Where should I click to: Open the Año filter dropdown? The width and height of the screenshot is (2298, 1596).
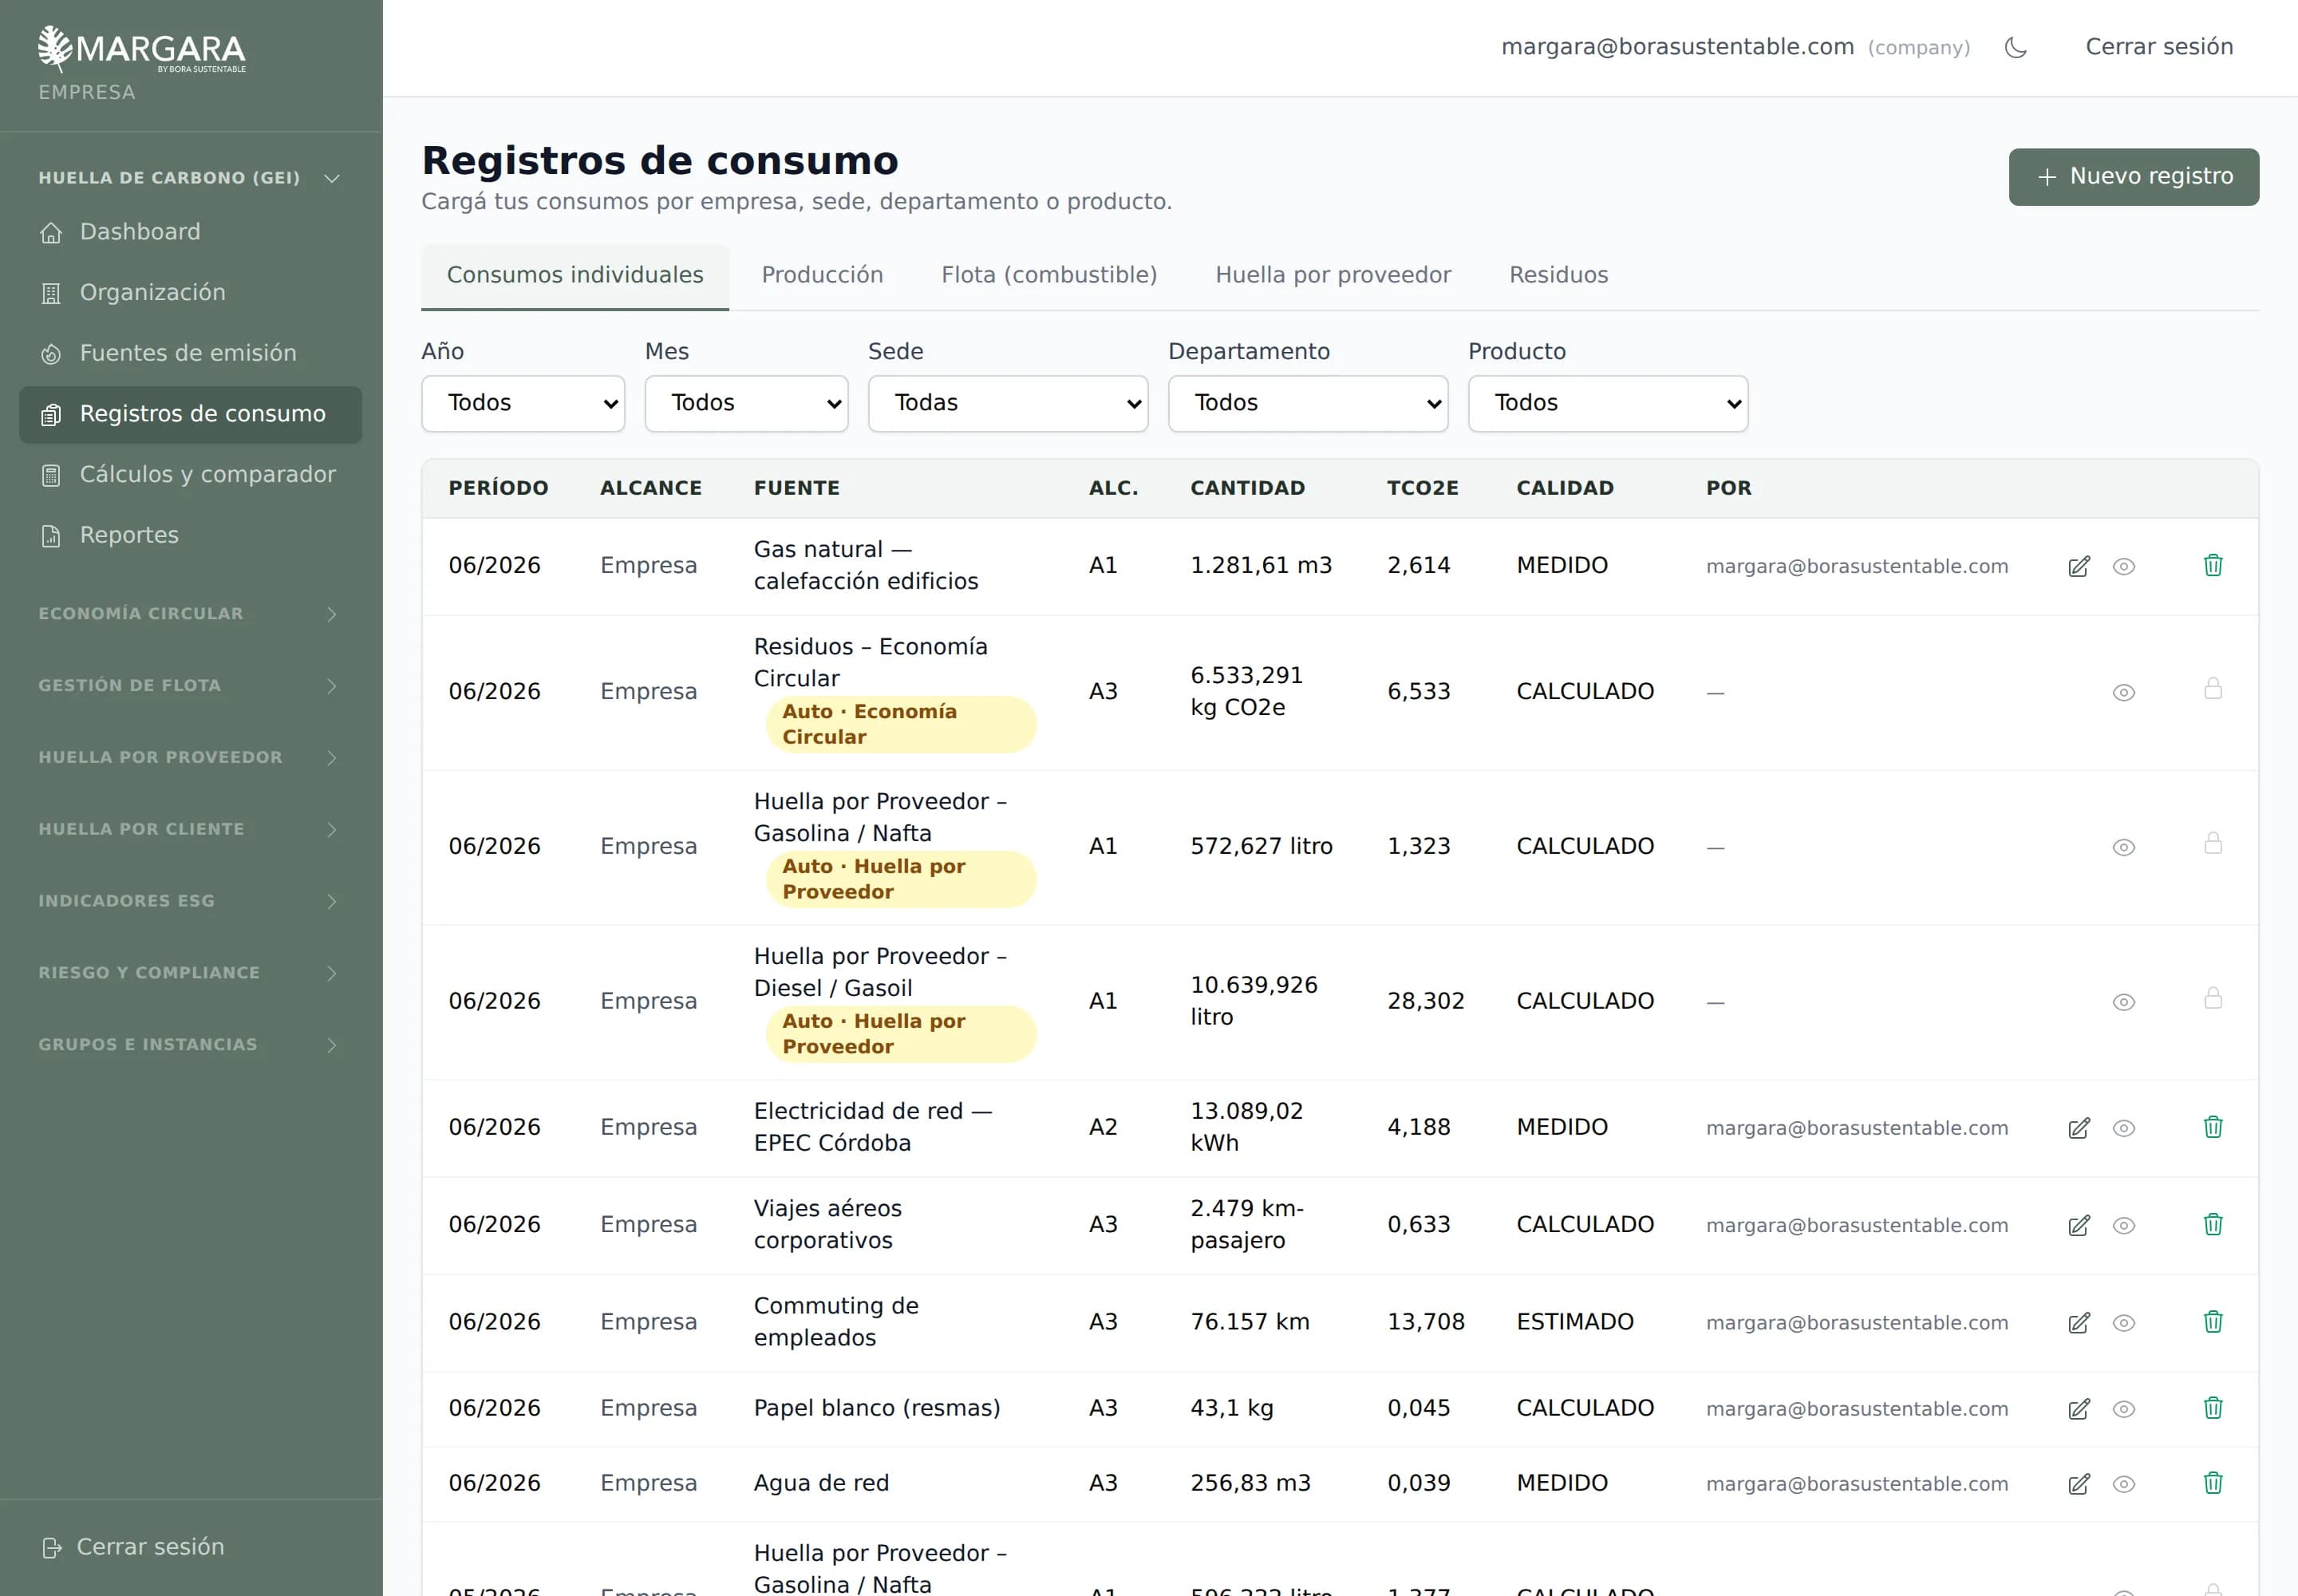click(523, 403)
